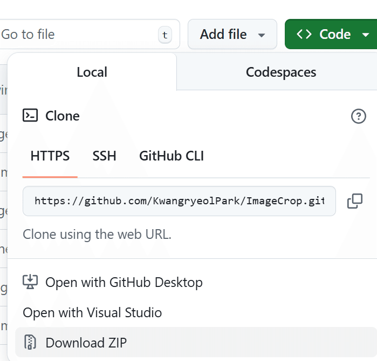Click the code brackets icon on Code button
377x361 pixels.
(304, 34)
